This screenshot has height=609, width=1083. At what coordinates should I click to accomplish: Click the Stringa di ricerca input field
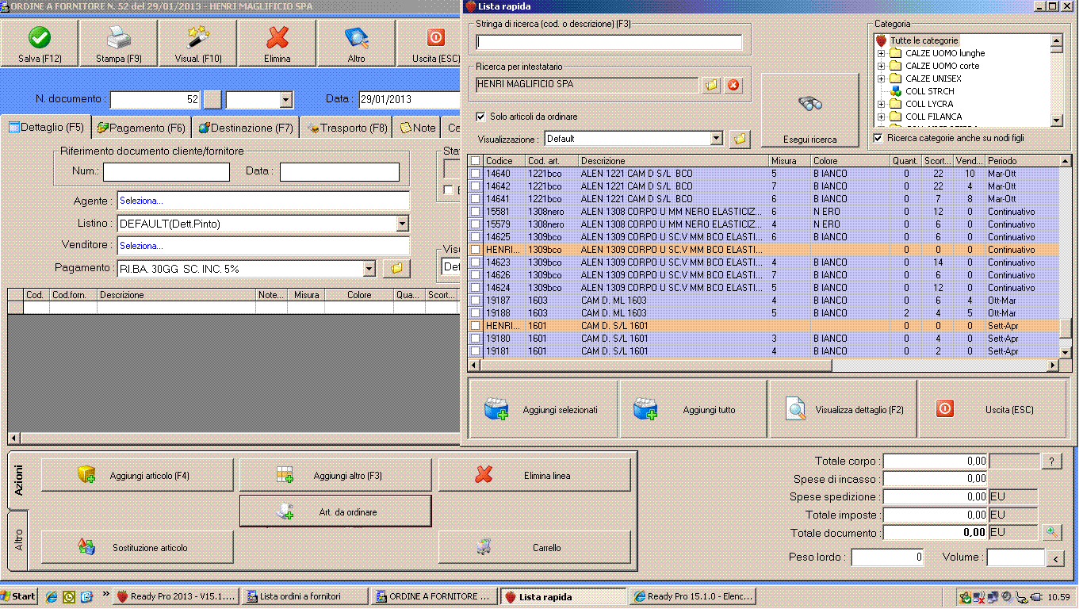[609, 43]
